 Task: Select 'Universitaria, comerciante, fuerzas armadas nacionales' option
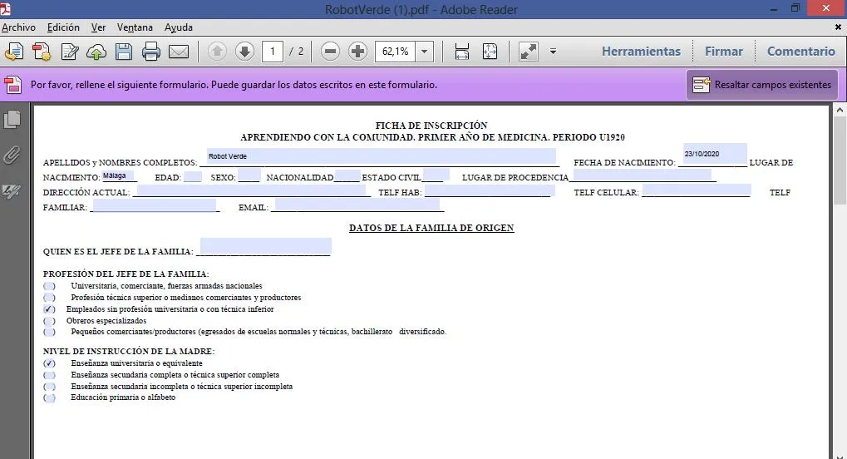pos(49,286)
